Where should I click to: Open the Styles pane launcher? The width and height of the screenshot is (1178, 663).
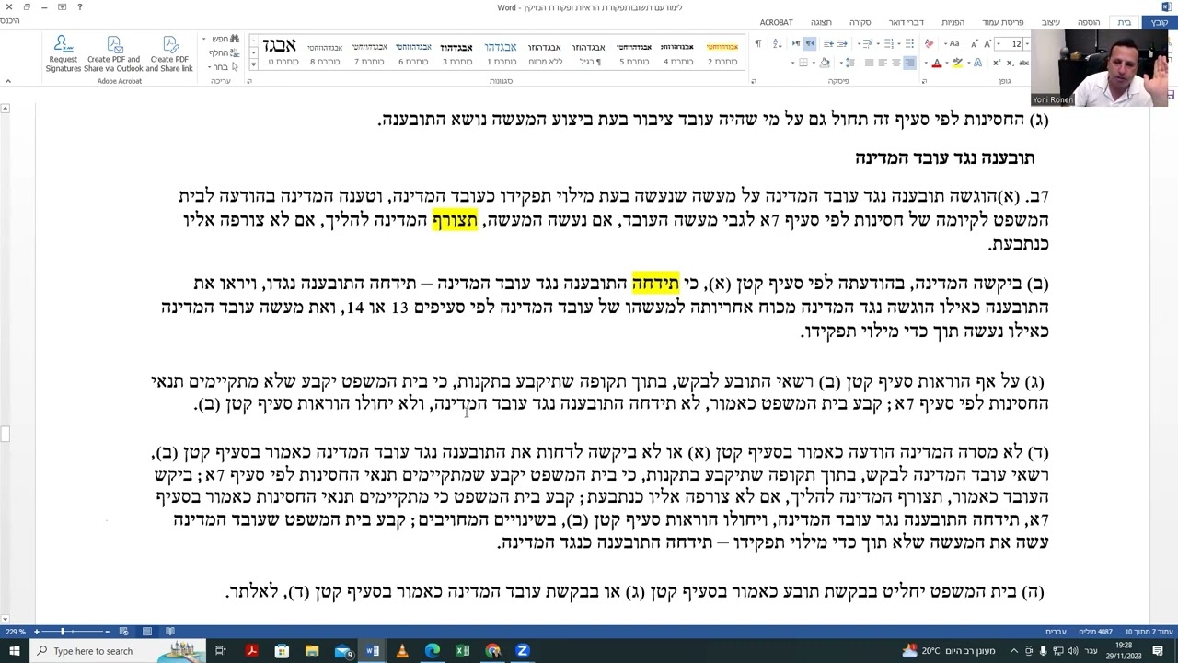click(248, 81)
